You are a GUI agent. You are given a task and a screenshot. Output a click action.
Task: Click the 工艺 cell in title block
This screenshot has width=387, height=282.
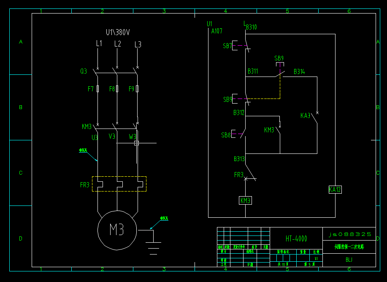coord(224,264)
